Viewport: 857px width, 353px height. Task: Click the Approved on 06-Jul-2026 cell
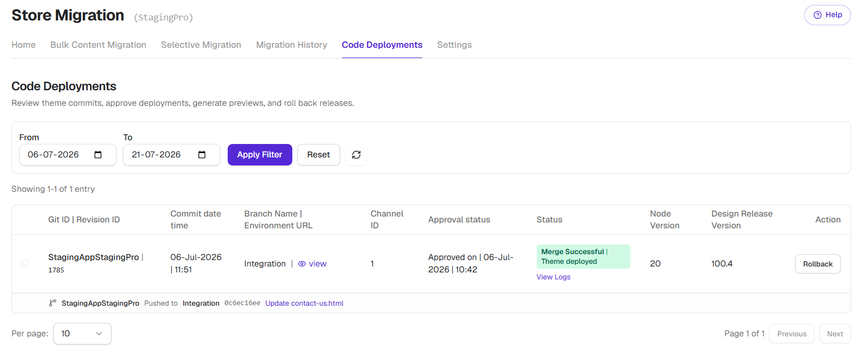click(x=471, y=263)
